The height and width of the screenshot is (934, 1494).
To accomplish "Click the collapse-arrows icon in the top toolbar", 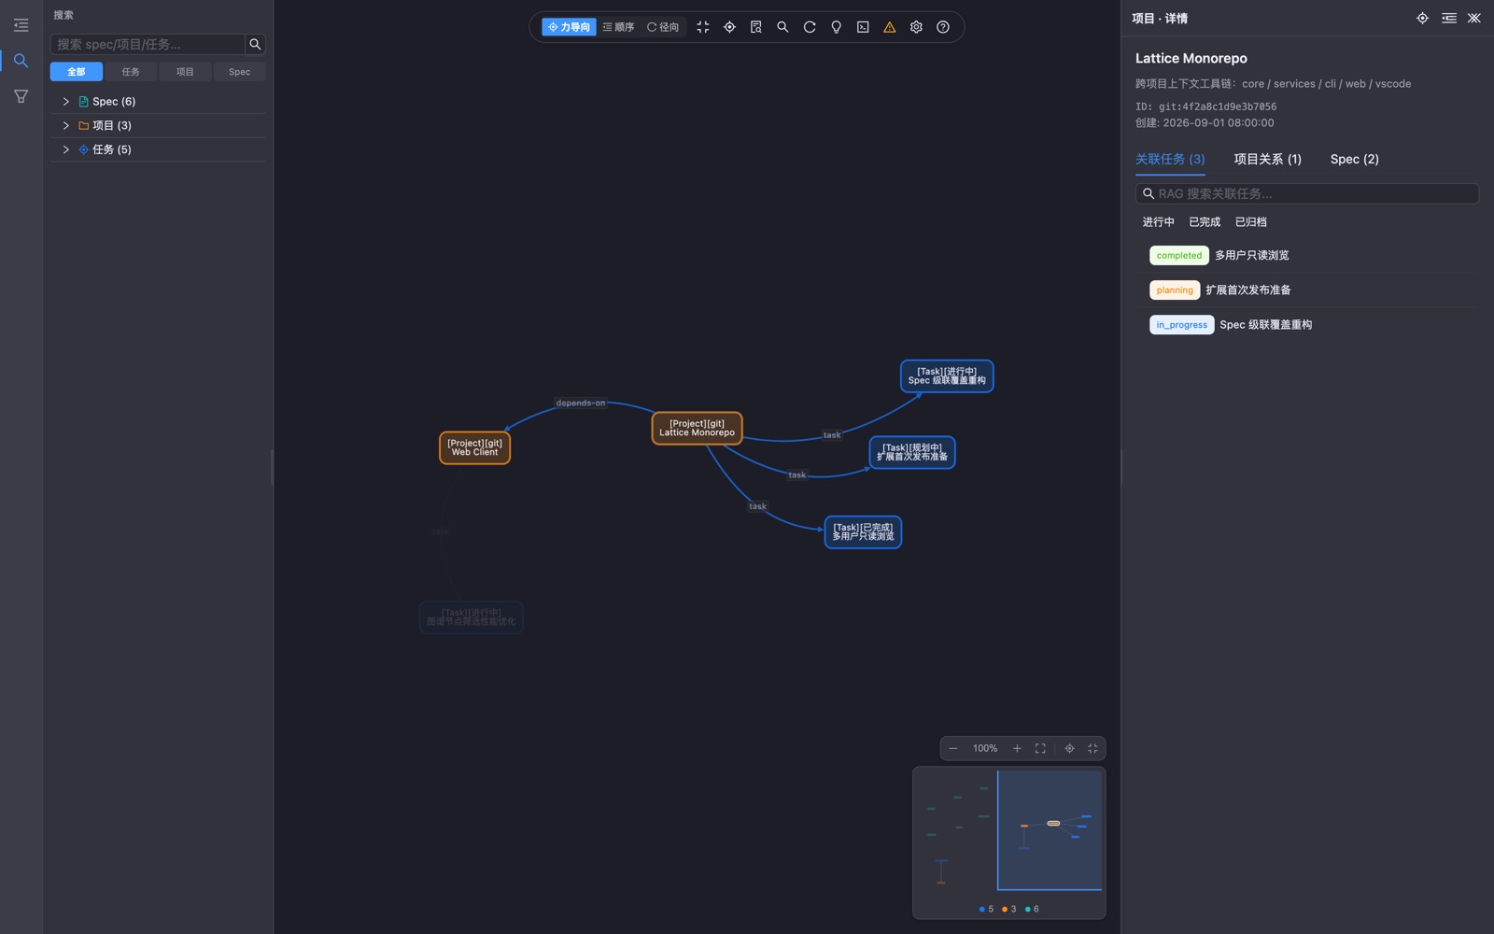I will tap(703, 27).
